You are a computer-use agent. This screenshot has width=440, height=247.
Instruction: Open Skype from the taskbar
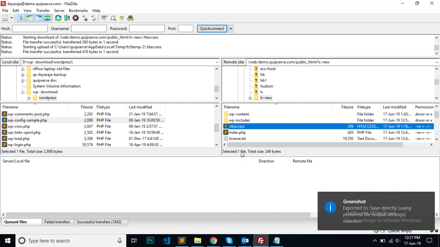point(229,241)
